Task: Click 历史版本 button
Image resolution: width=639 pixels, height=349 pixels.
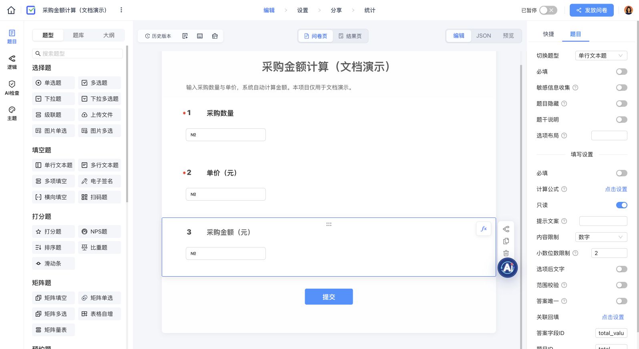Action: 158,36
